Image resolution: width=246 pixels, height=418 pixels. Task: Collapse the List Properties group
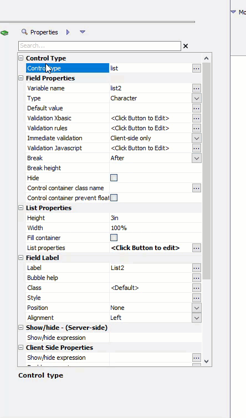pyautogui.click(x=21, y=208)
